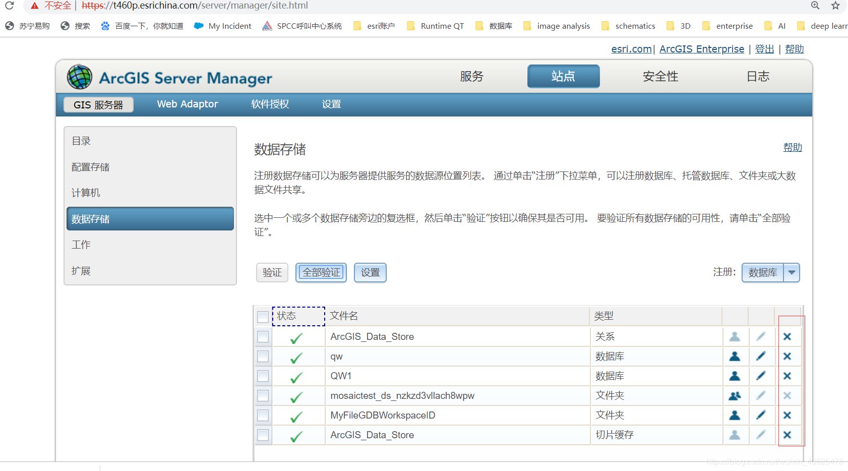Open the 注册 data store type dropdown
The width and height of the screenshot is (848, 471).
(792, 272)
